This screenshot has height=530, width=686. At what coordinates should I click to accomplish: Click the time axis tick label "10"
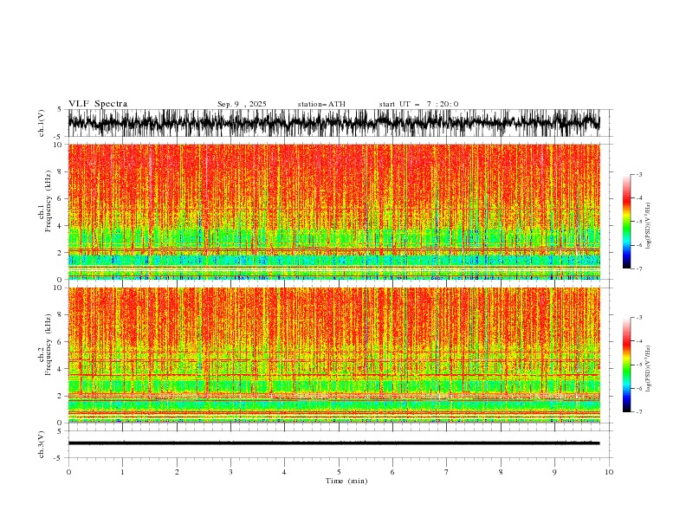pyautogui.click(x=609, y=472)
